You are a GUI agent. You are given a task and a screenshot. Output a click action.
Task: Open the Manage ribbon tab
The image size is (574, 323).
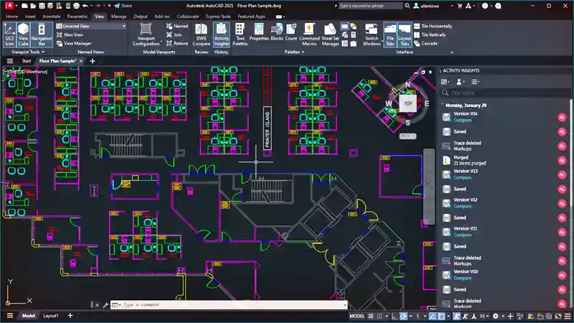click(x=118, y=17)
